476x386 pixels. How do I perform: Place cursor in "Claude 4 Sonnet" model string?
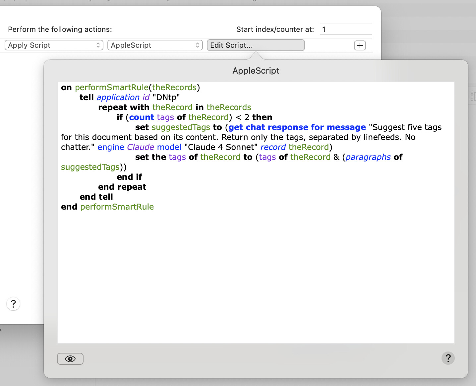[x=221, y=147]
